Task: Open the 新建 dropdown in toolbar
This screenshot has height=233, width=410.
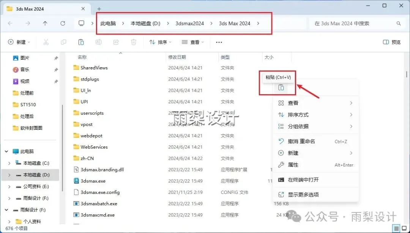Action: pyautogui.click(x=19, y=42)
